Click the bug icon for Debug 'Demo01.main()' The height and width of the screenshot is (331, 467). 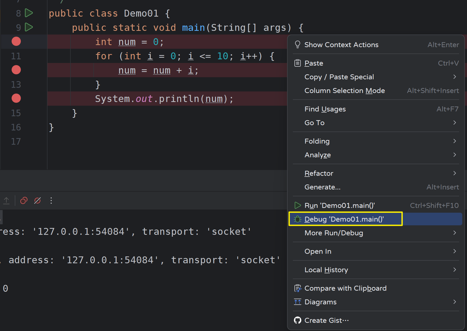[x=298, y=219]
